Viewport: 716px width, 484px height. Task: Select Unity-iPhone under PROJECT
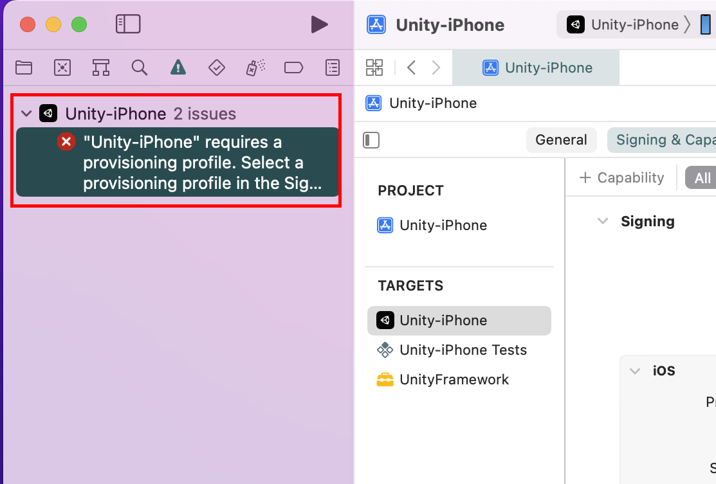tap(432, 226)
